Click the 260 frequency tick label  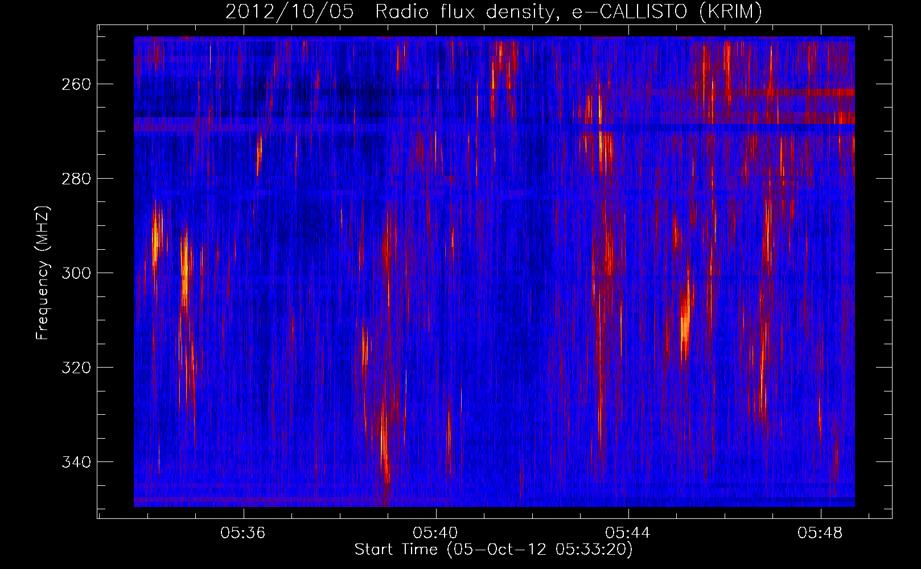(x=75, y=84)
